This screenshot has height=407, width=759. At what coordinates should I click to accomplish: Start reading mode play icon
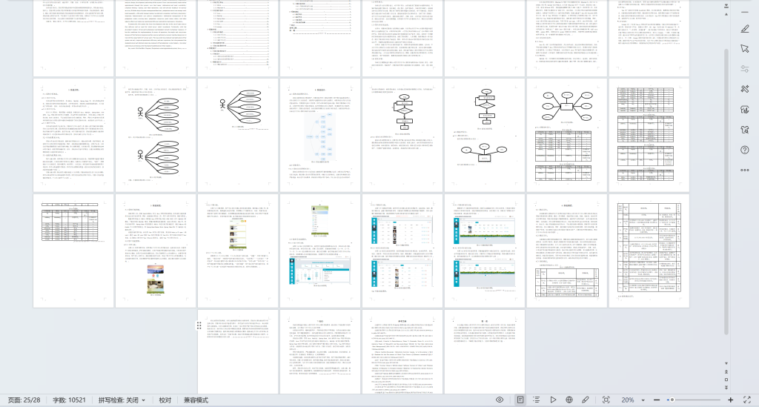click(553, 400)
